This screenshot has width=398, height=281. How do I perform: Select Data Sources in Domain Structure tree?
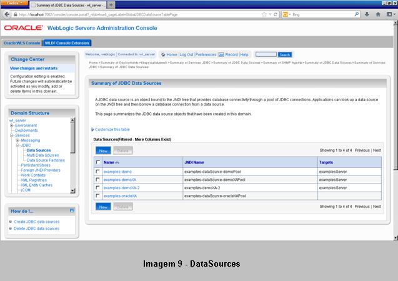[x=39, y=150]
